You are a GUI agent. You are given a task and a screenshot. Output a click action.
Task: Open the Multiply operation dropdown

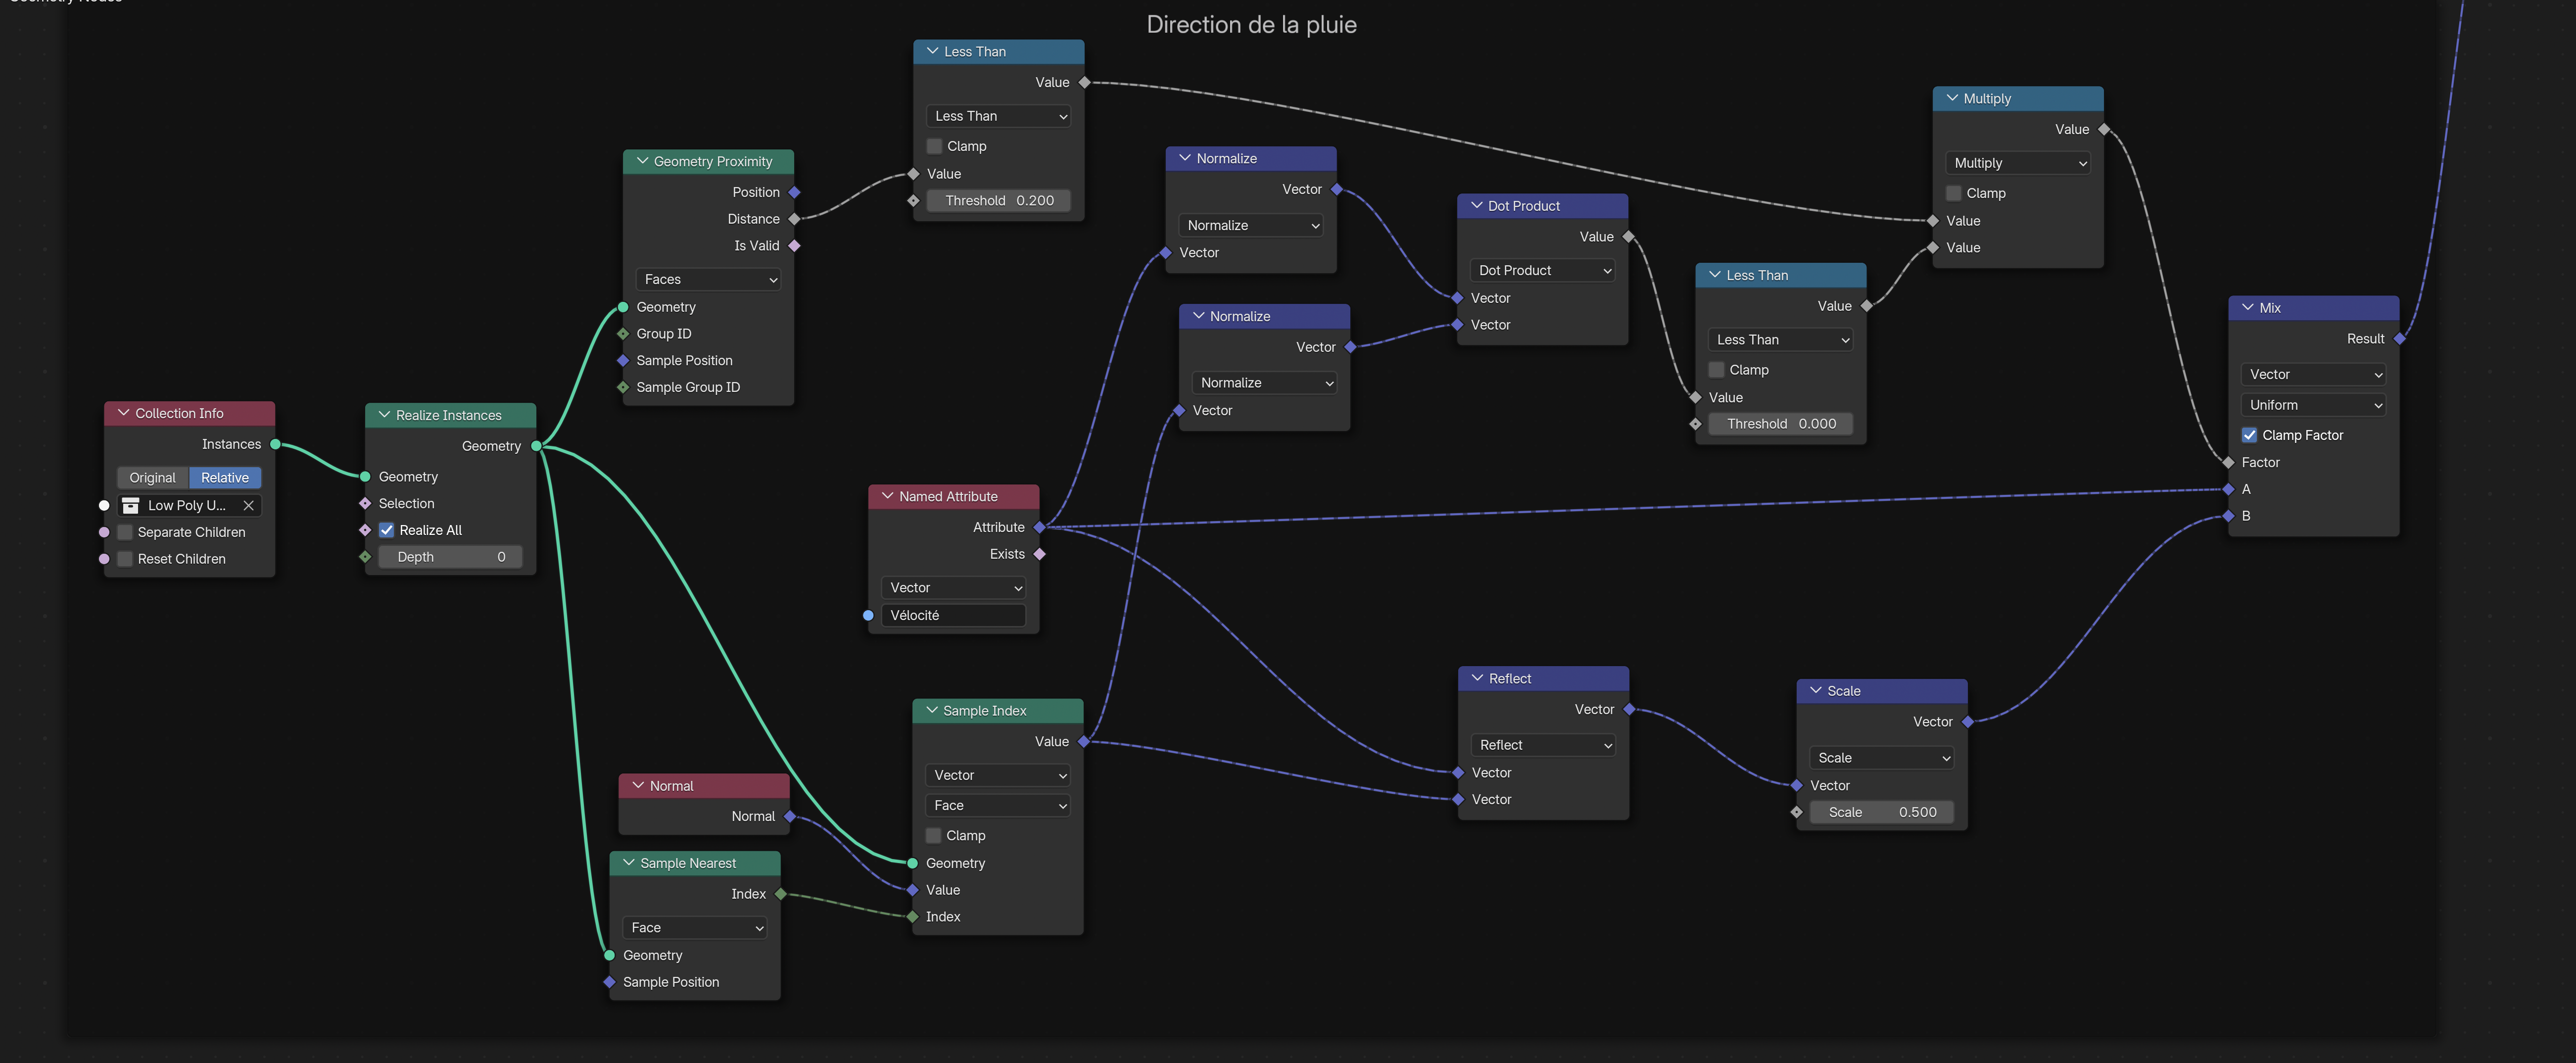click(x=2017, y=163)
